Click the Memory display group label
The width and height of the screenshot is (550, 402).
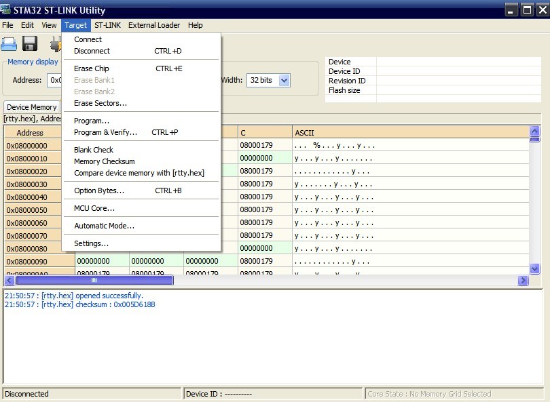tap(33, 62)
